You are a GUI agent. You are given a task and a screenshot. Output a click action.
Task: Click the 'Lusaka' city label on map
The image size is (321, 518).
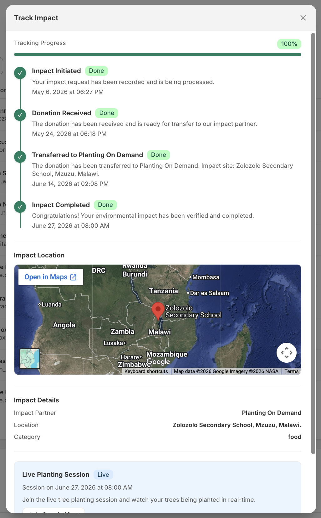[x=113, y=343]
